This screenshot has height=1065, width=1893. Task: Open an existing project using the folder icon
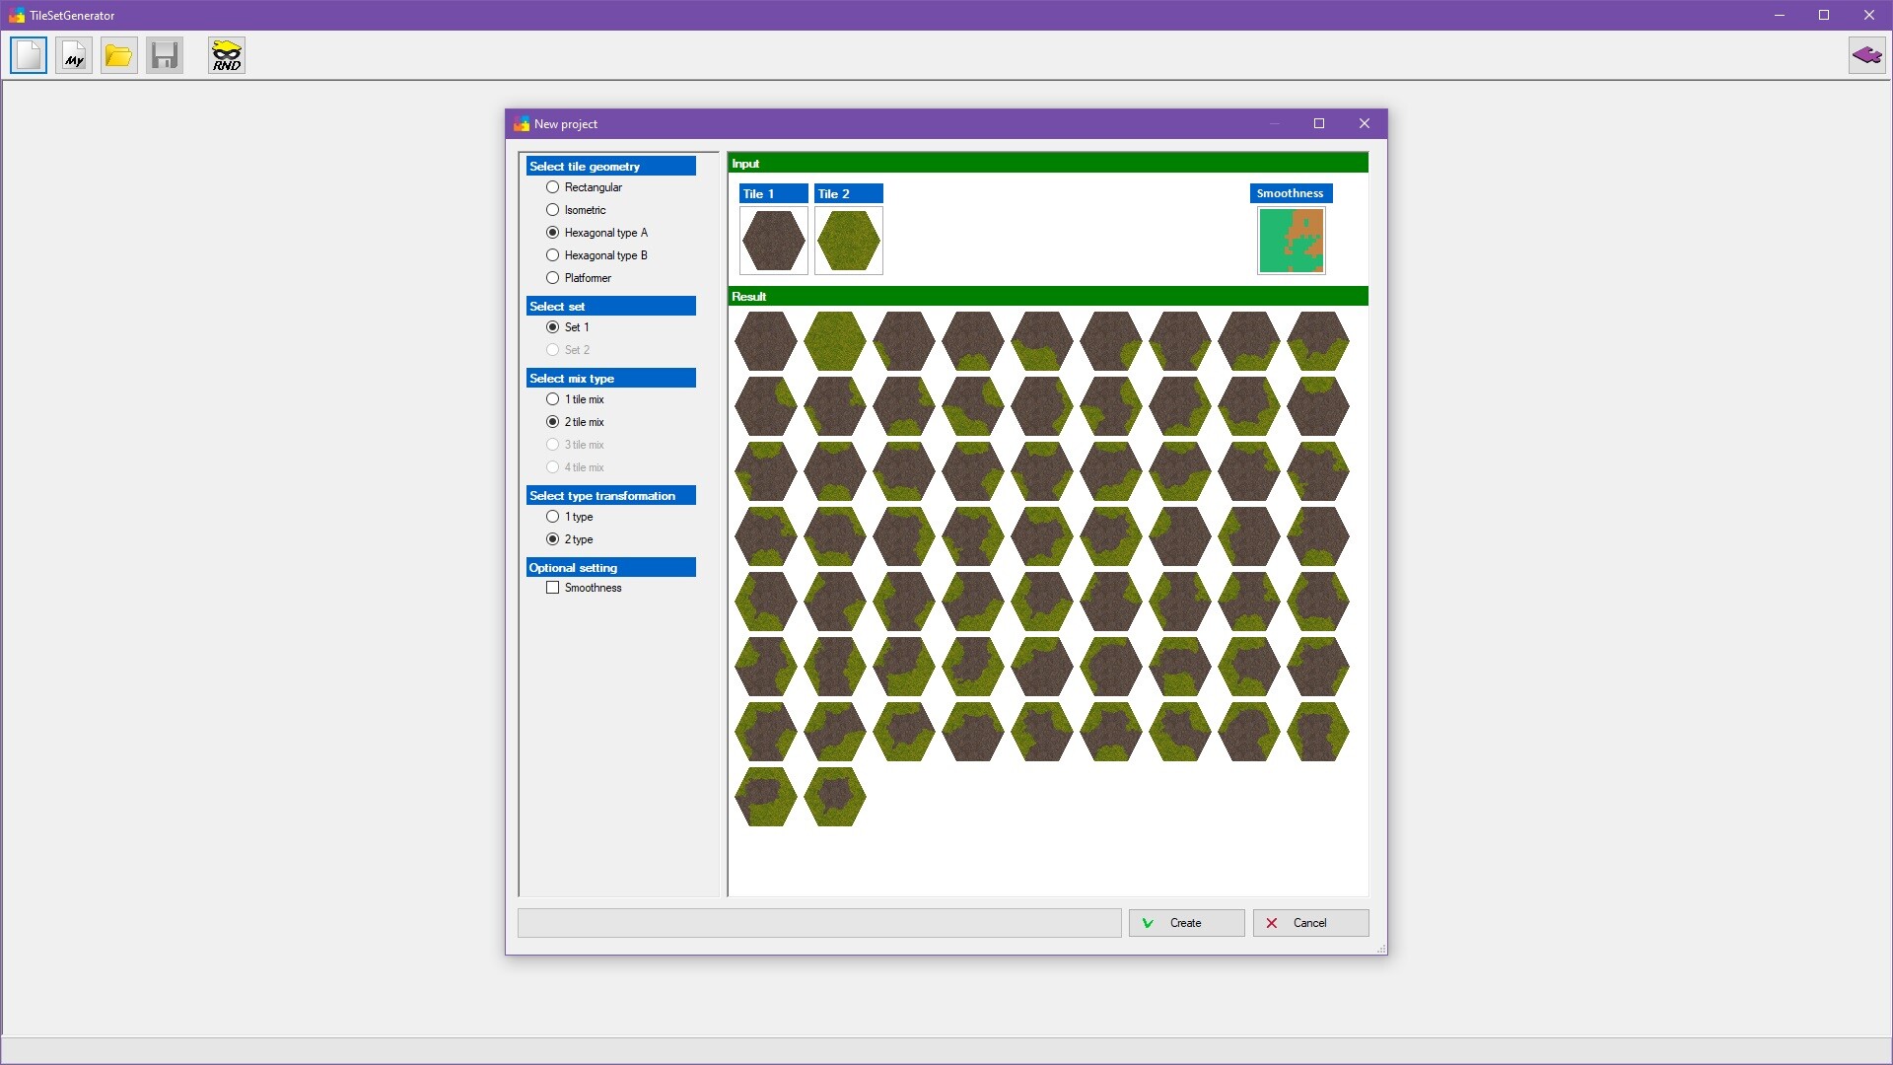click(x=118, y=55)
